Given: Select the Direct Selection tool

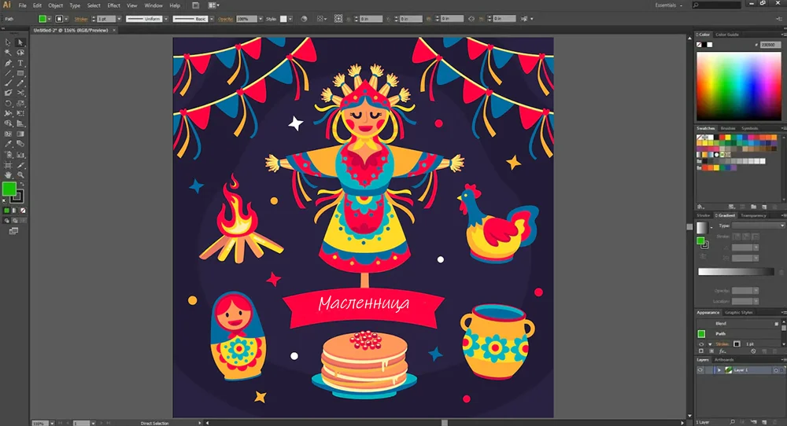Looking at the screenshot, I should pyautogui.click(x=20, y=42).
